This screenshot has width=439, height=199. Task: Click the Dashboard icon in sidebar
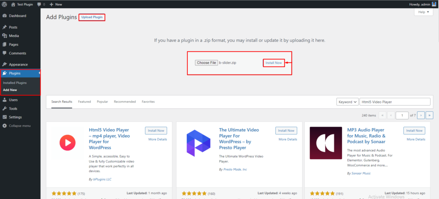[5, 16]
